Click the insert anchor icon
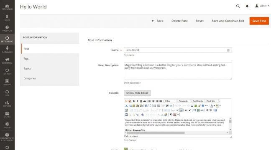Image resolution: width=271 pixels, height=150 pixels. tap(192, 105)
